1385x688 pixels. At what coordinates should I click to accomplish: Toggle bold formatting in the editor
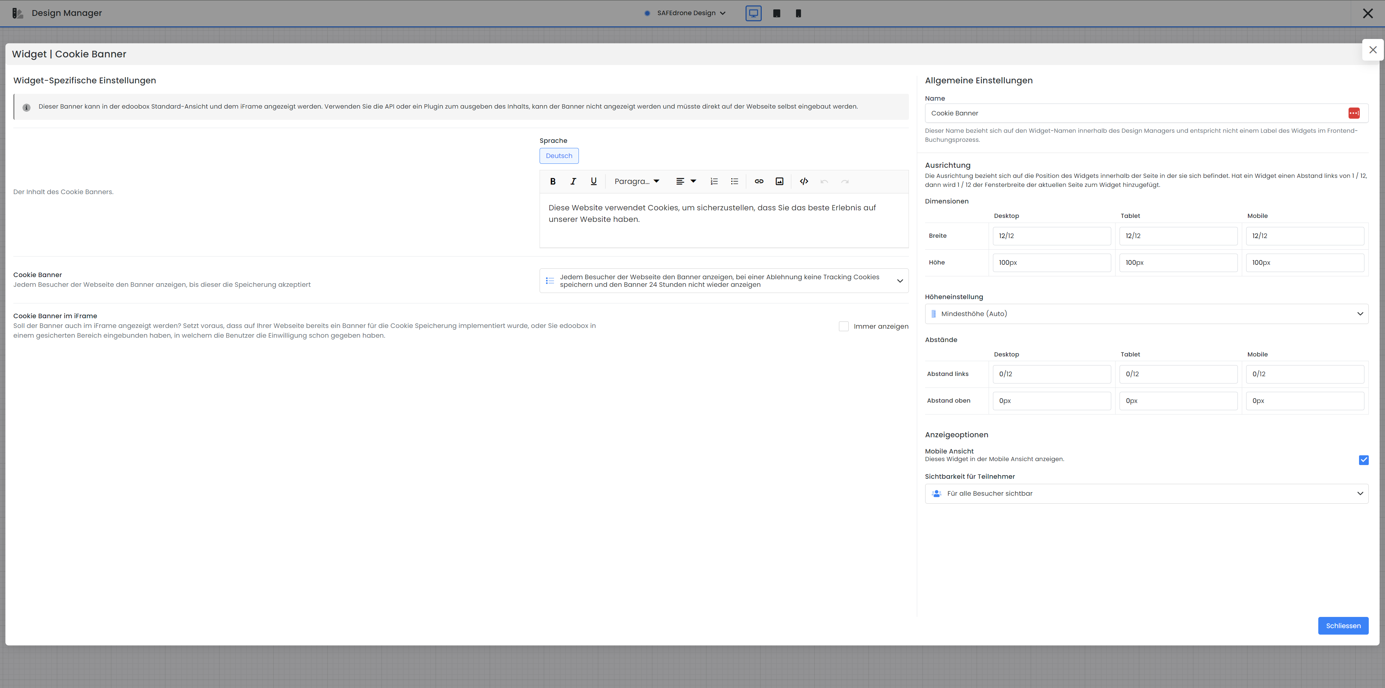pyautogui.click(x=553, y=182)
